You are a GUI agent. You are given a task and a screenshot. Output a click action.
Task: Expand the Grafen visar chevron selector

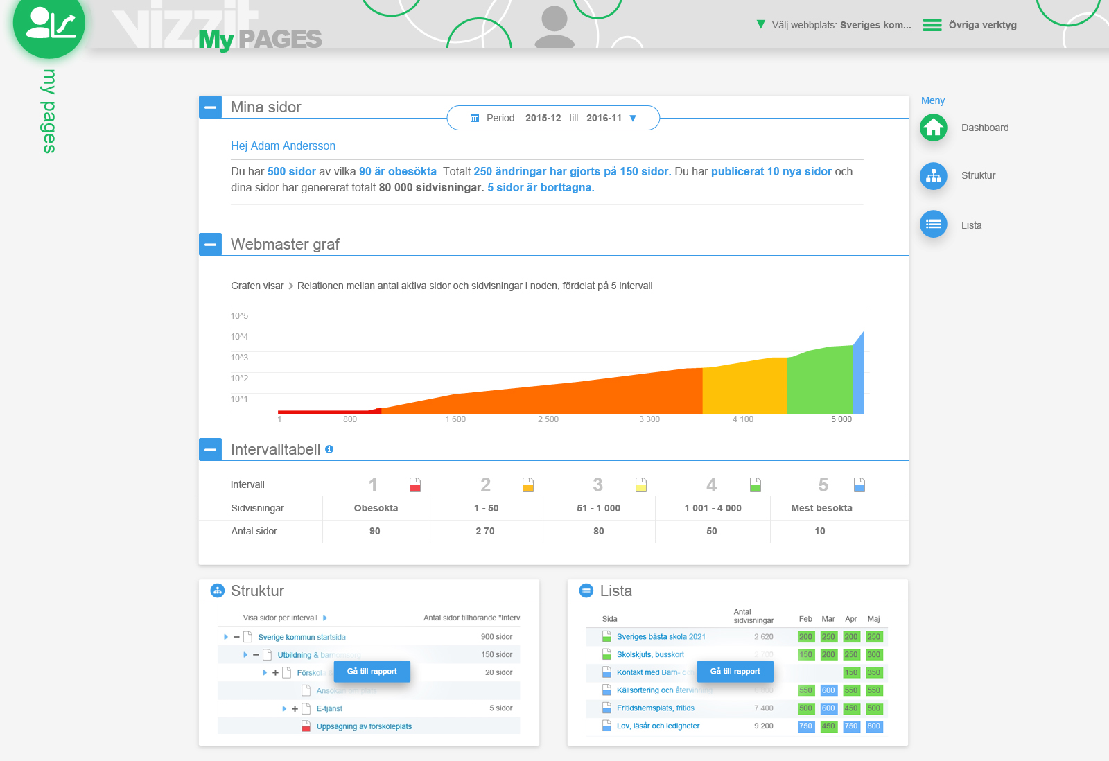click(290, 286)
